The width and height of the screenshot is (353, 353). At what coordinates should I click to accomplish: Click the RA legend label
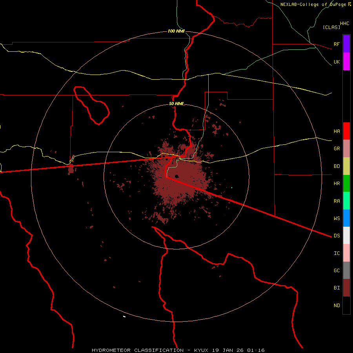click(337, 201)
